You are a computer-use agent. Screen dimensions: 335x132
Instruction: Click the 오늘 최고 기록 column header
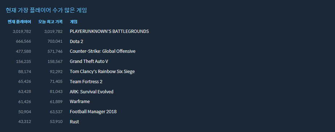(50, 22)
